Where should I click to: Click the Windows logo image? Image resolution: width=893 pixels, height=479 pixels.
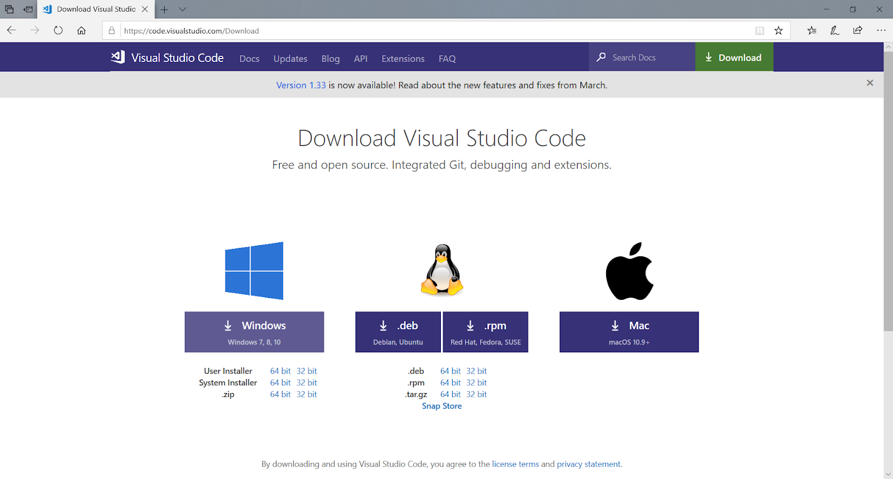[x=254, y=271]
